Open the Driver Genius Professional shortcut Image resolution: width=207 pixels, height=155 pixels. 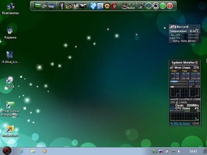pyautogui.click(x=10, y=109)
